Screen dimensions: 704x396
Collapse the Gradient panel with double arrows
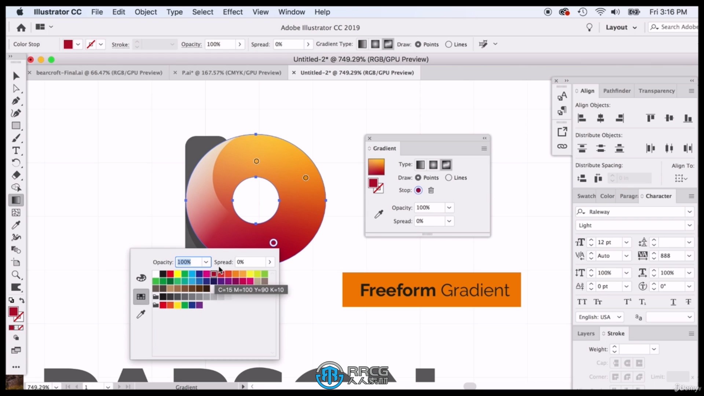[x=484, y=138]
